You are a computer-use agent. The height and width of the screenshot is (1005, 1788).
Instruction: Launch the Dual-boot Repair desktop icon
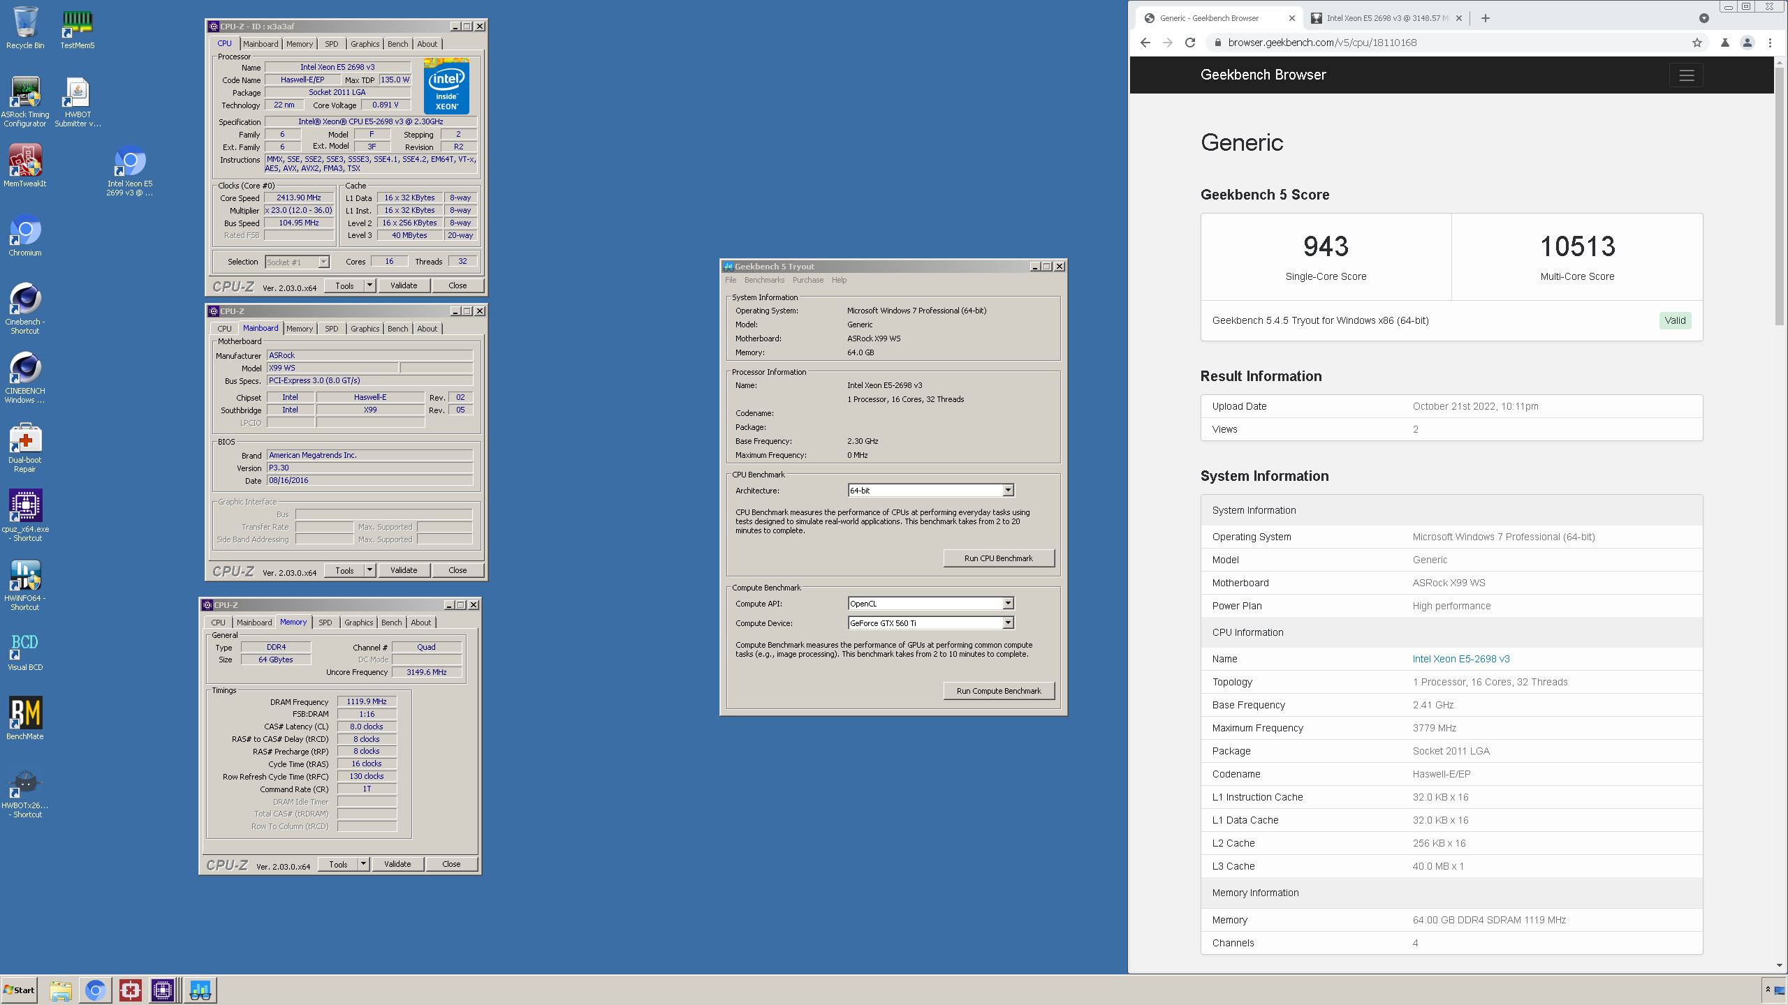coord(25,447)
